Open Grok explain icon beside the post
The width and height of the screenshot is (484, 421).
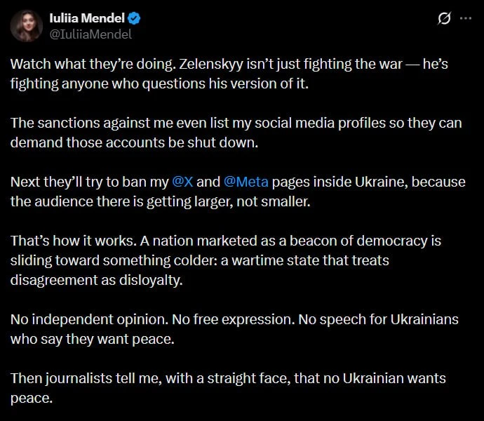pyautogui.click(x=444, y=18)
